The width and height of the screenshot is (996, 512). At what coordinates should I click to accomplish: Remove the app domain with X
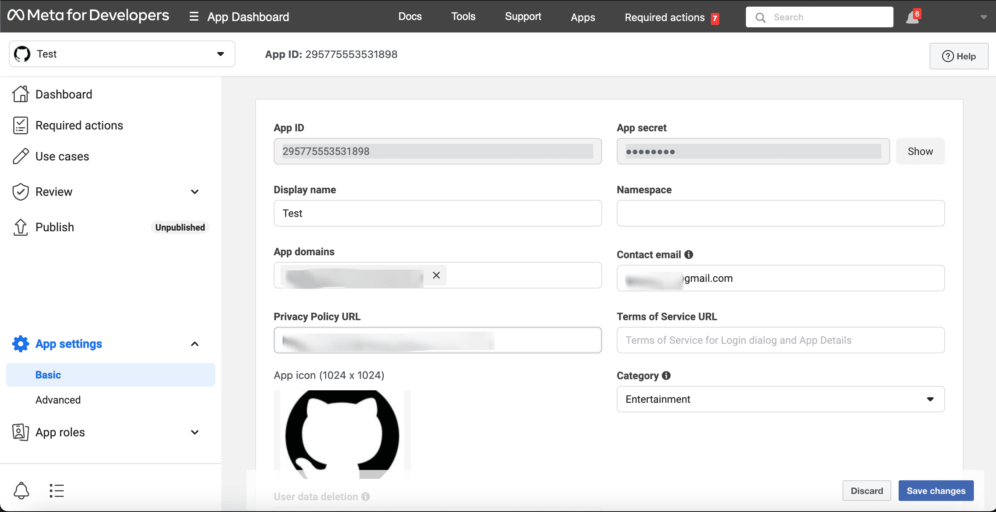tap(436, 275)
